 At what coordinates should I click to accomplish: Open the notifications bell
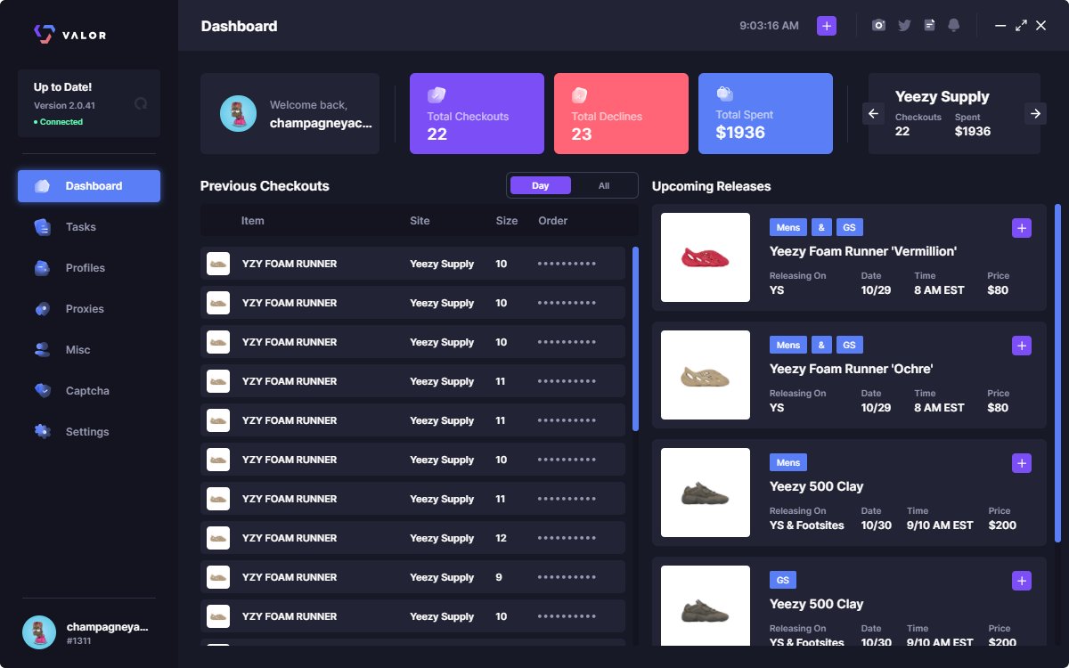point(954,26)
